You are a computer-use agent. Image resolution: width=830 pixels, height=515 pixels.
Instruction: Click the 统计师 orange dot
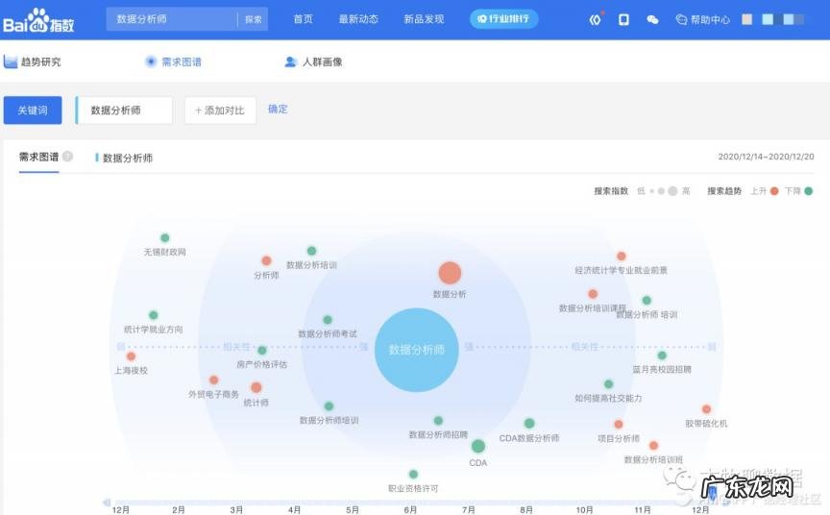tap(256, 387)
